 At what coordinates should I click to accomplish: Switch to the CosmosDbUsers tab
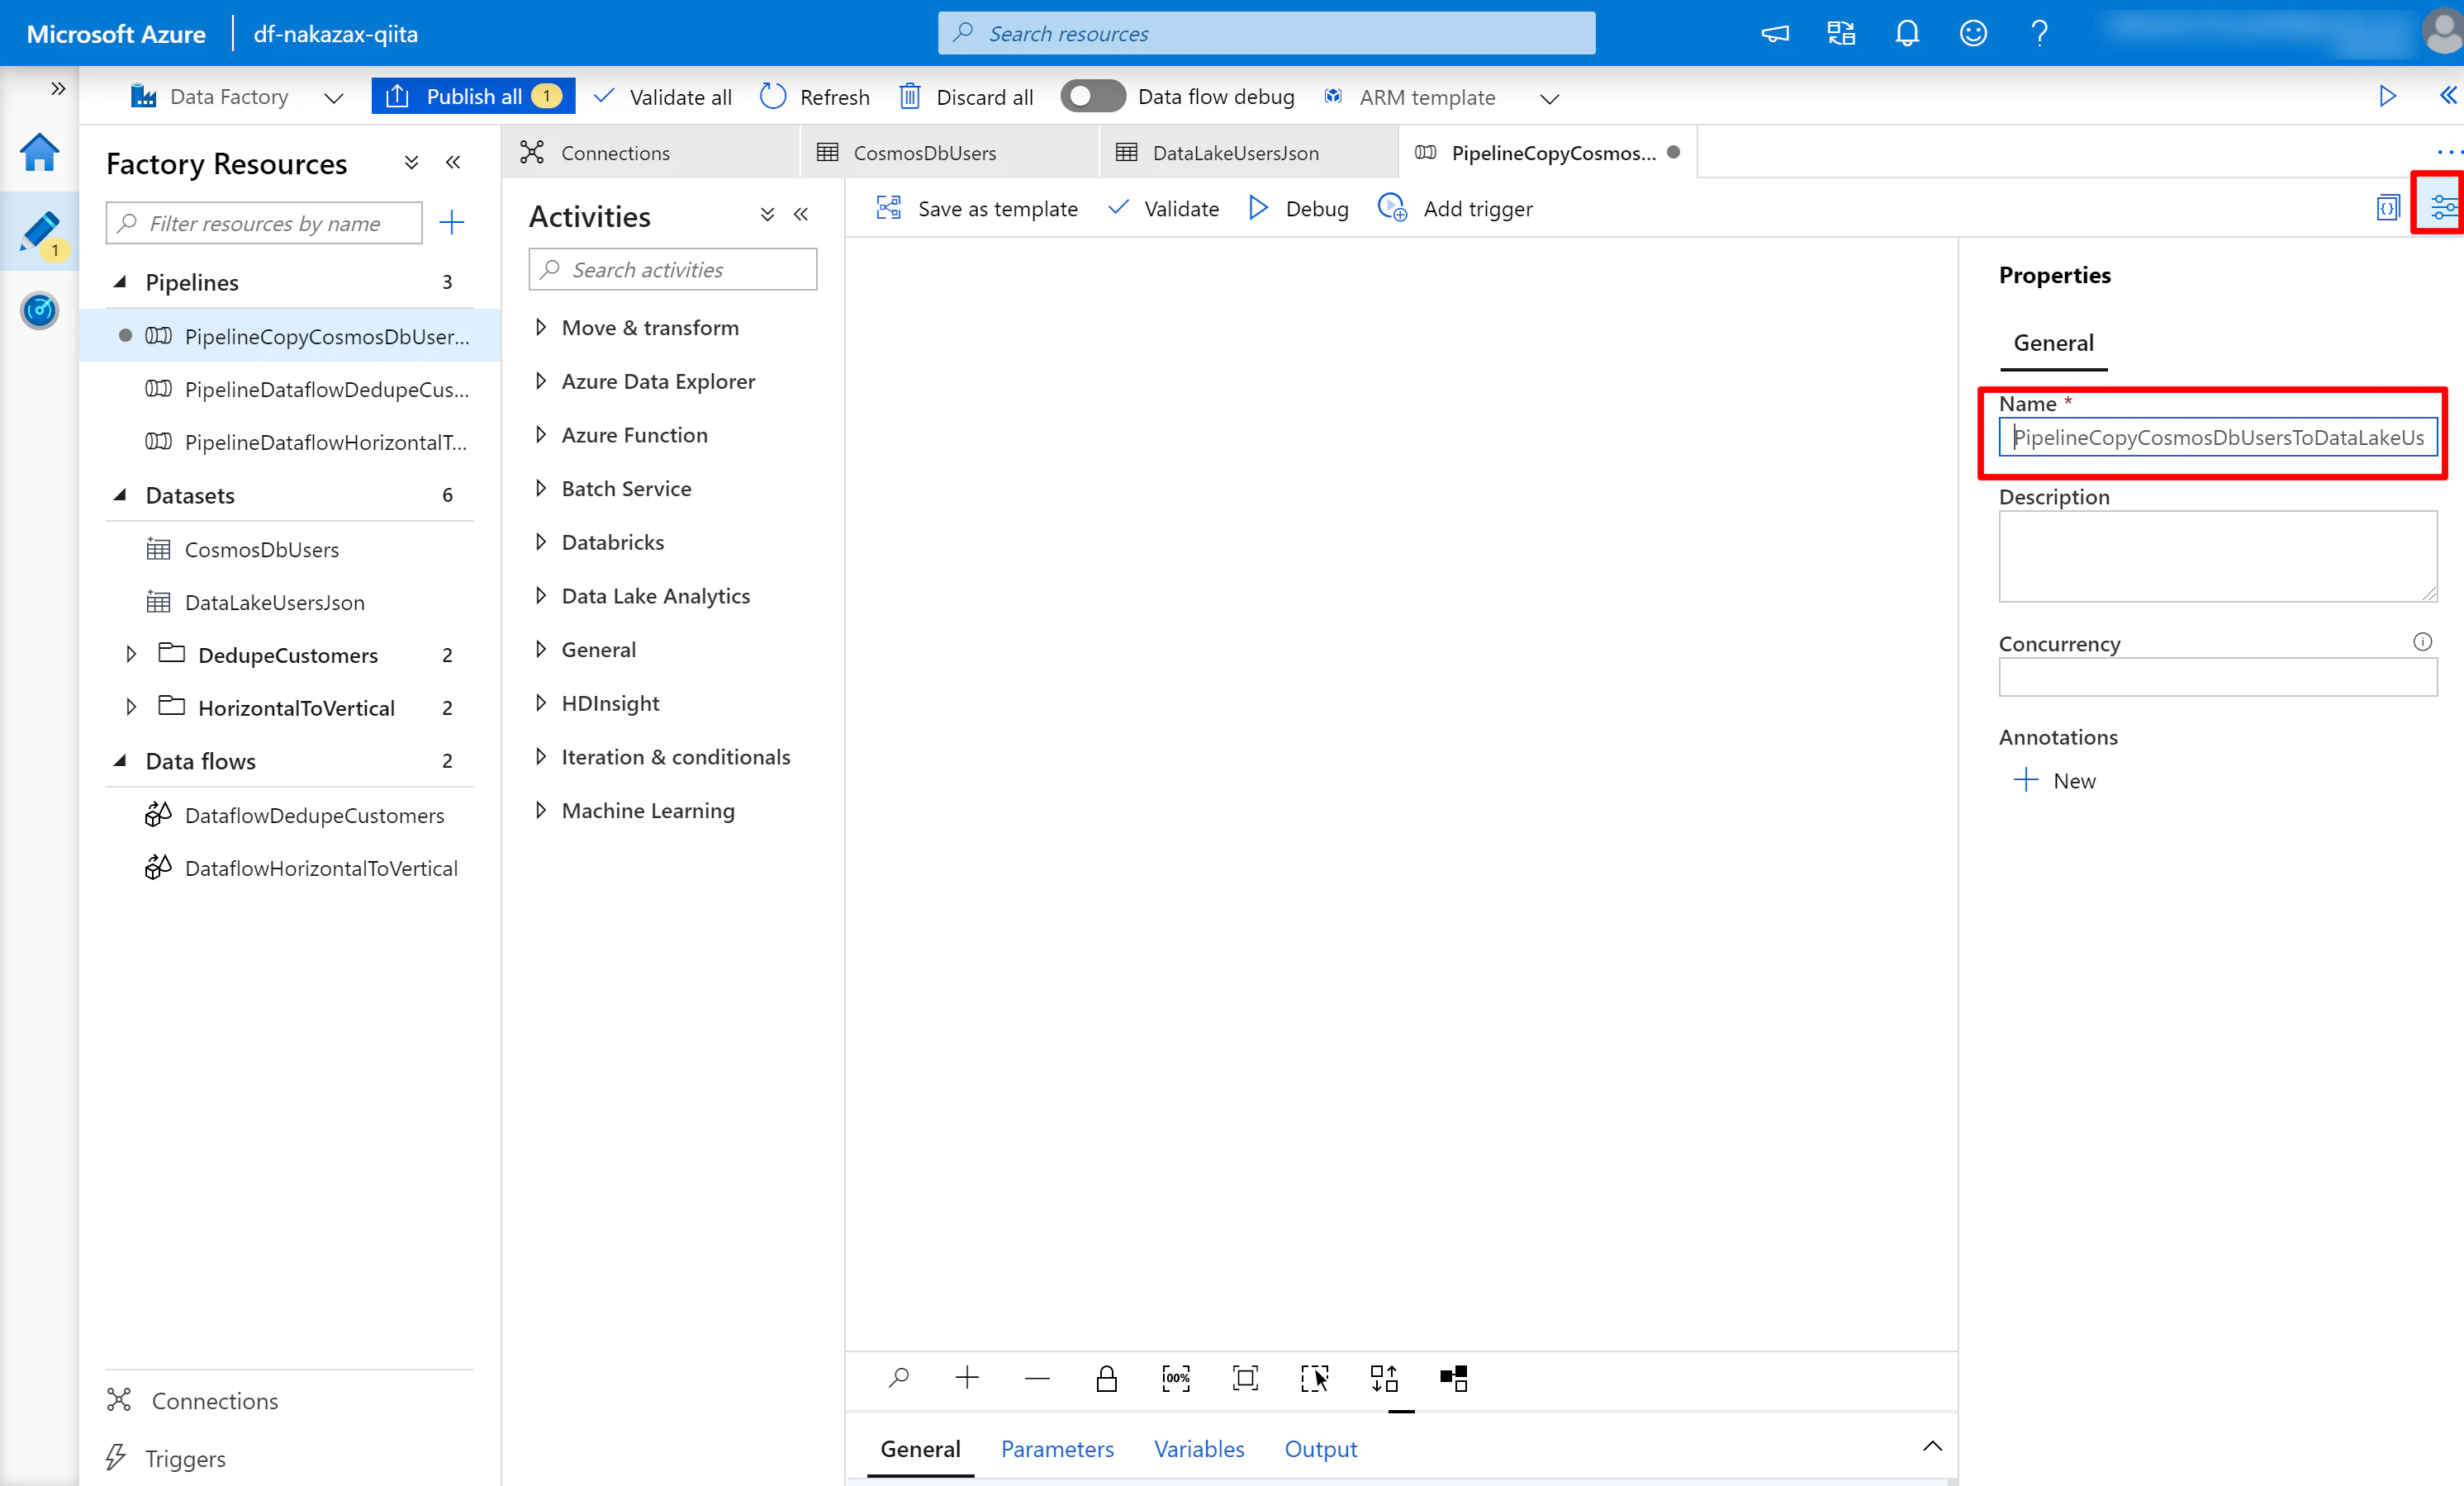(949, 153)
